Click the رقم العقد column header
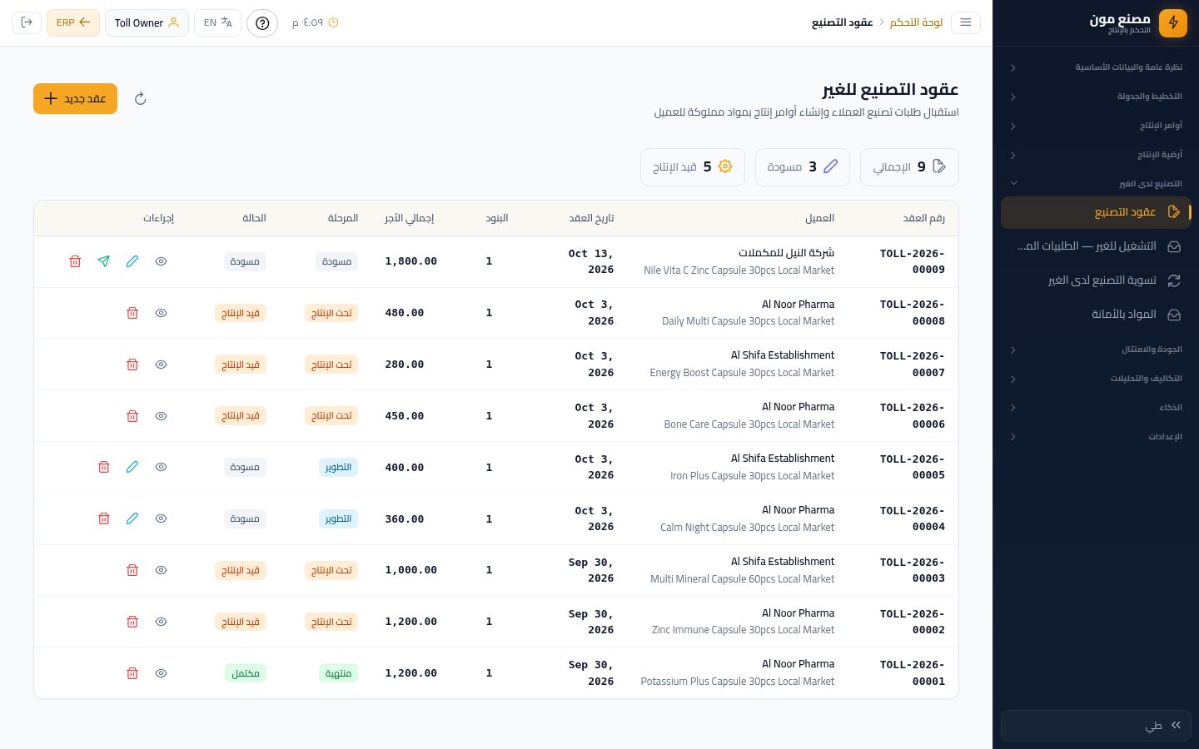 pyautogui.click(x=924, y=218)
